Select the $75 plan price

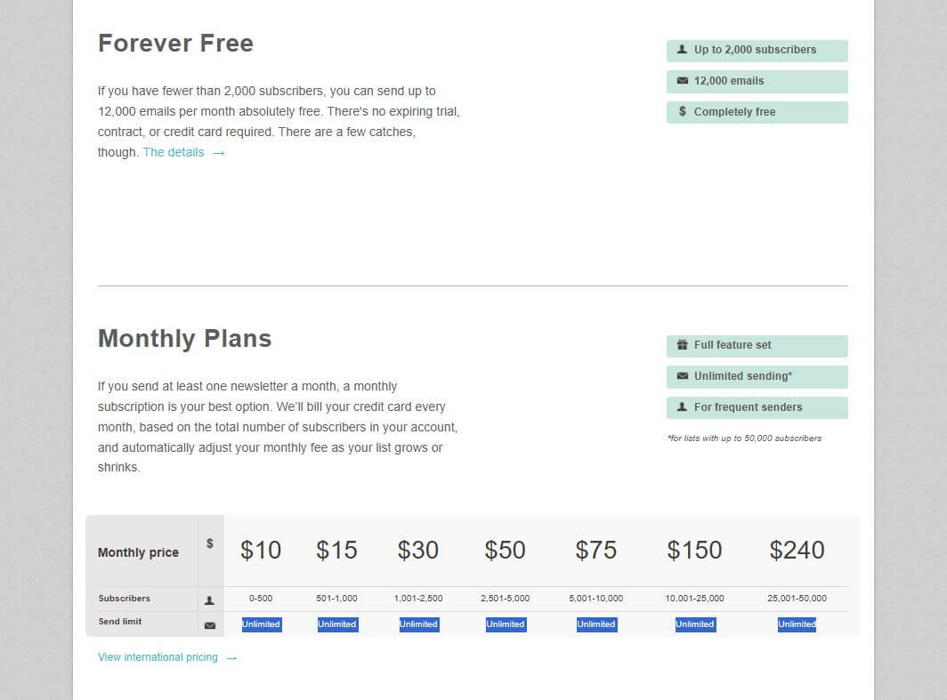tap(596, 551)
